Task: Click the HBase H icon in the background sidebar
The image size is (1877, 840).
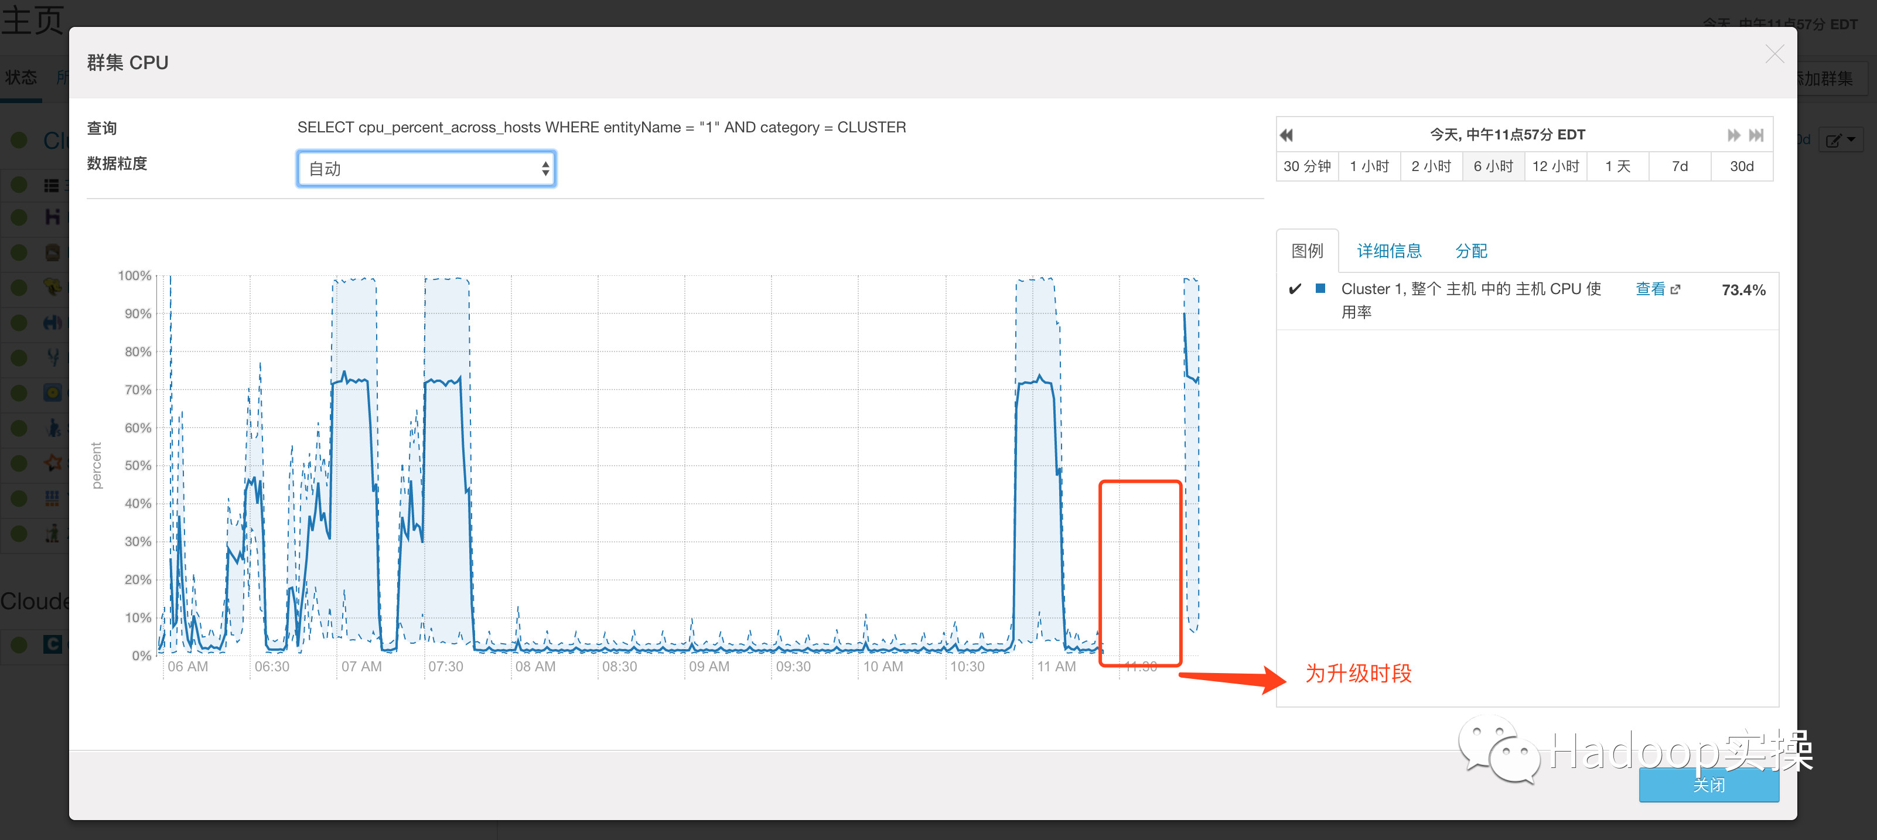Action: click(x=53, y=216)
